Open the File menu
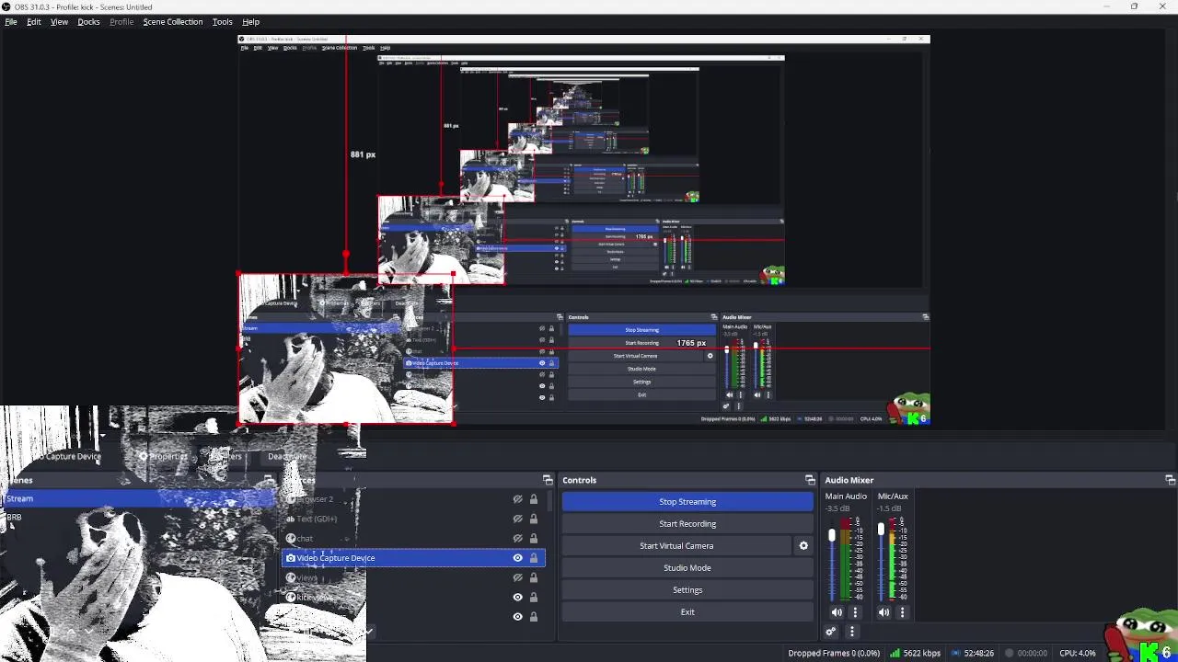 (11, 21)
